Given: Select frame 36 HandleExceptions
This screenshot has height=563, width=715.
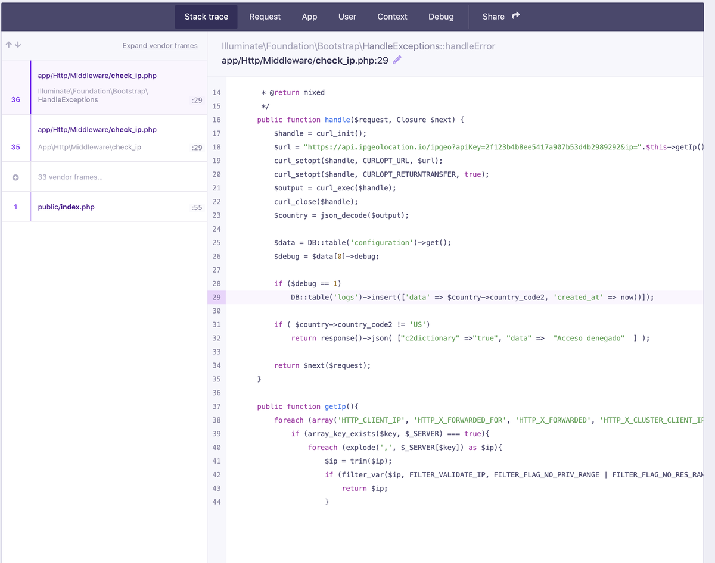Looking at the screenshot, I should pos(104,87).
